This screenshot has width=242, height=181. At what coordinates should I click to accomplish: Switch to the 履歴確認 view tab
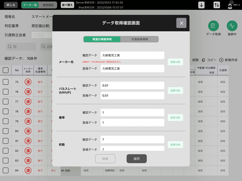click(x=48, y=5)
